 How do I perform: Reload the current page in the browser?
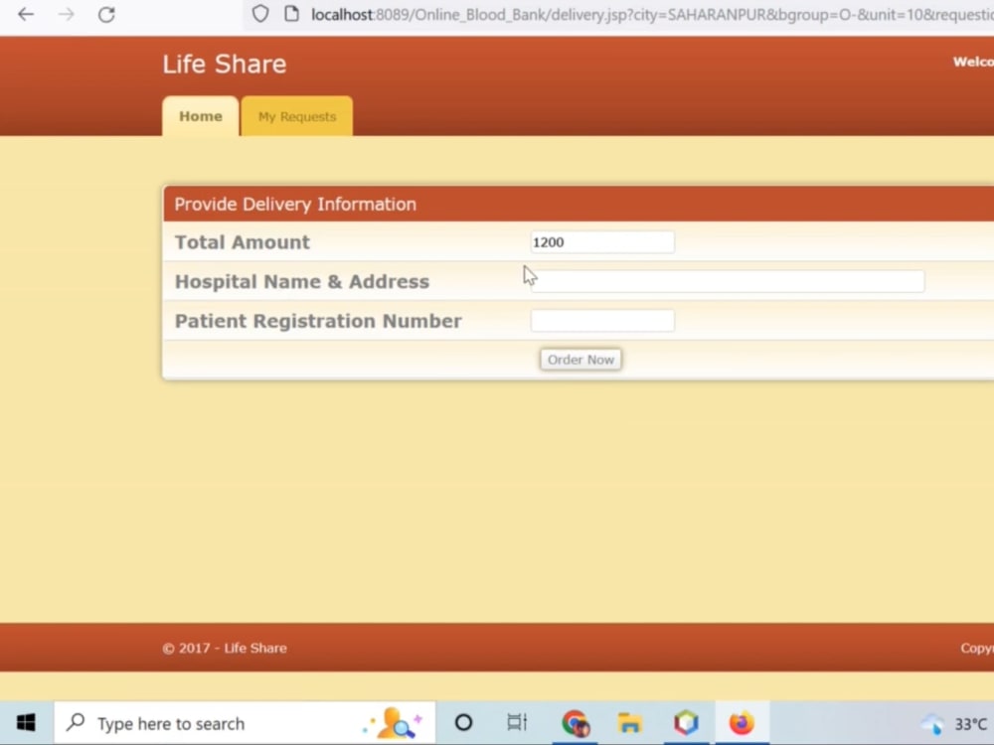(104, 15)
